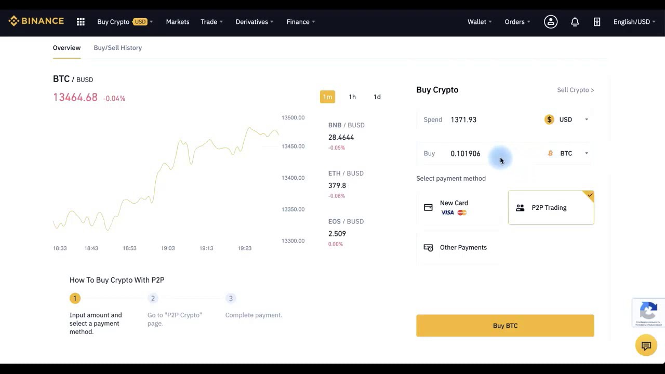Expand the Wallet dropdown
Viewport: 665px width, 374px height.
480,22
